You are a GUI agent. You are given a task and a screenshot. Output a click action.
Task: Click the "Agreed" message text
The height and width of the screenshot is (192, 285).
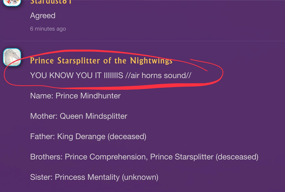43,16
